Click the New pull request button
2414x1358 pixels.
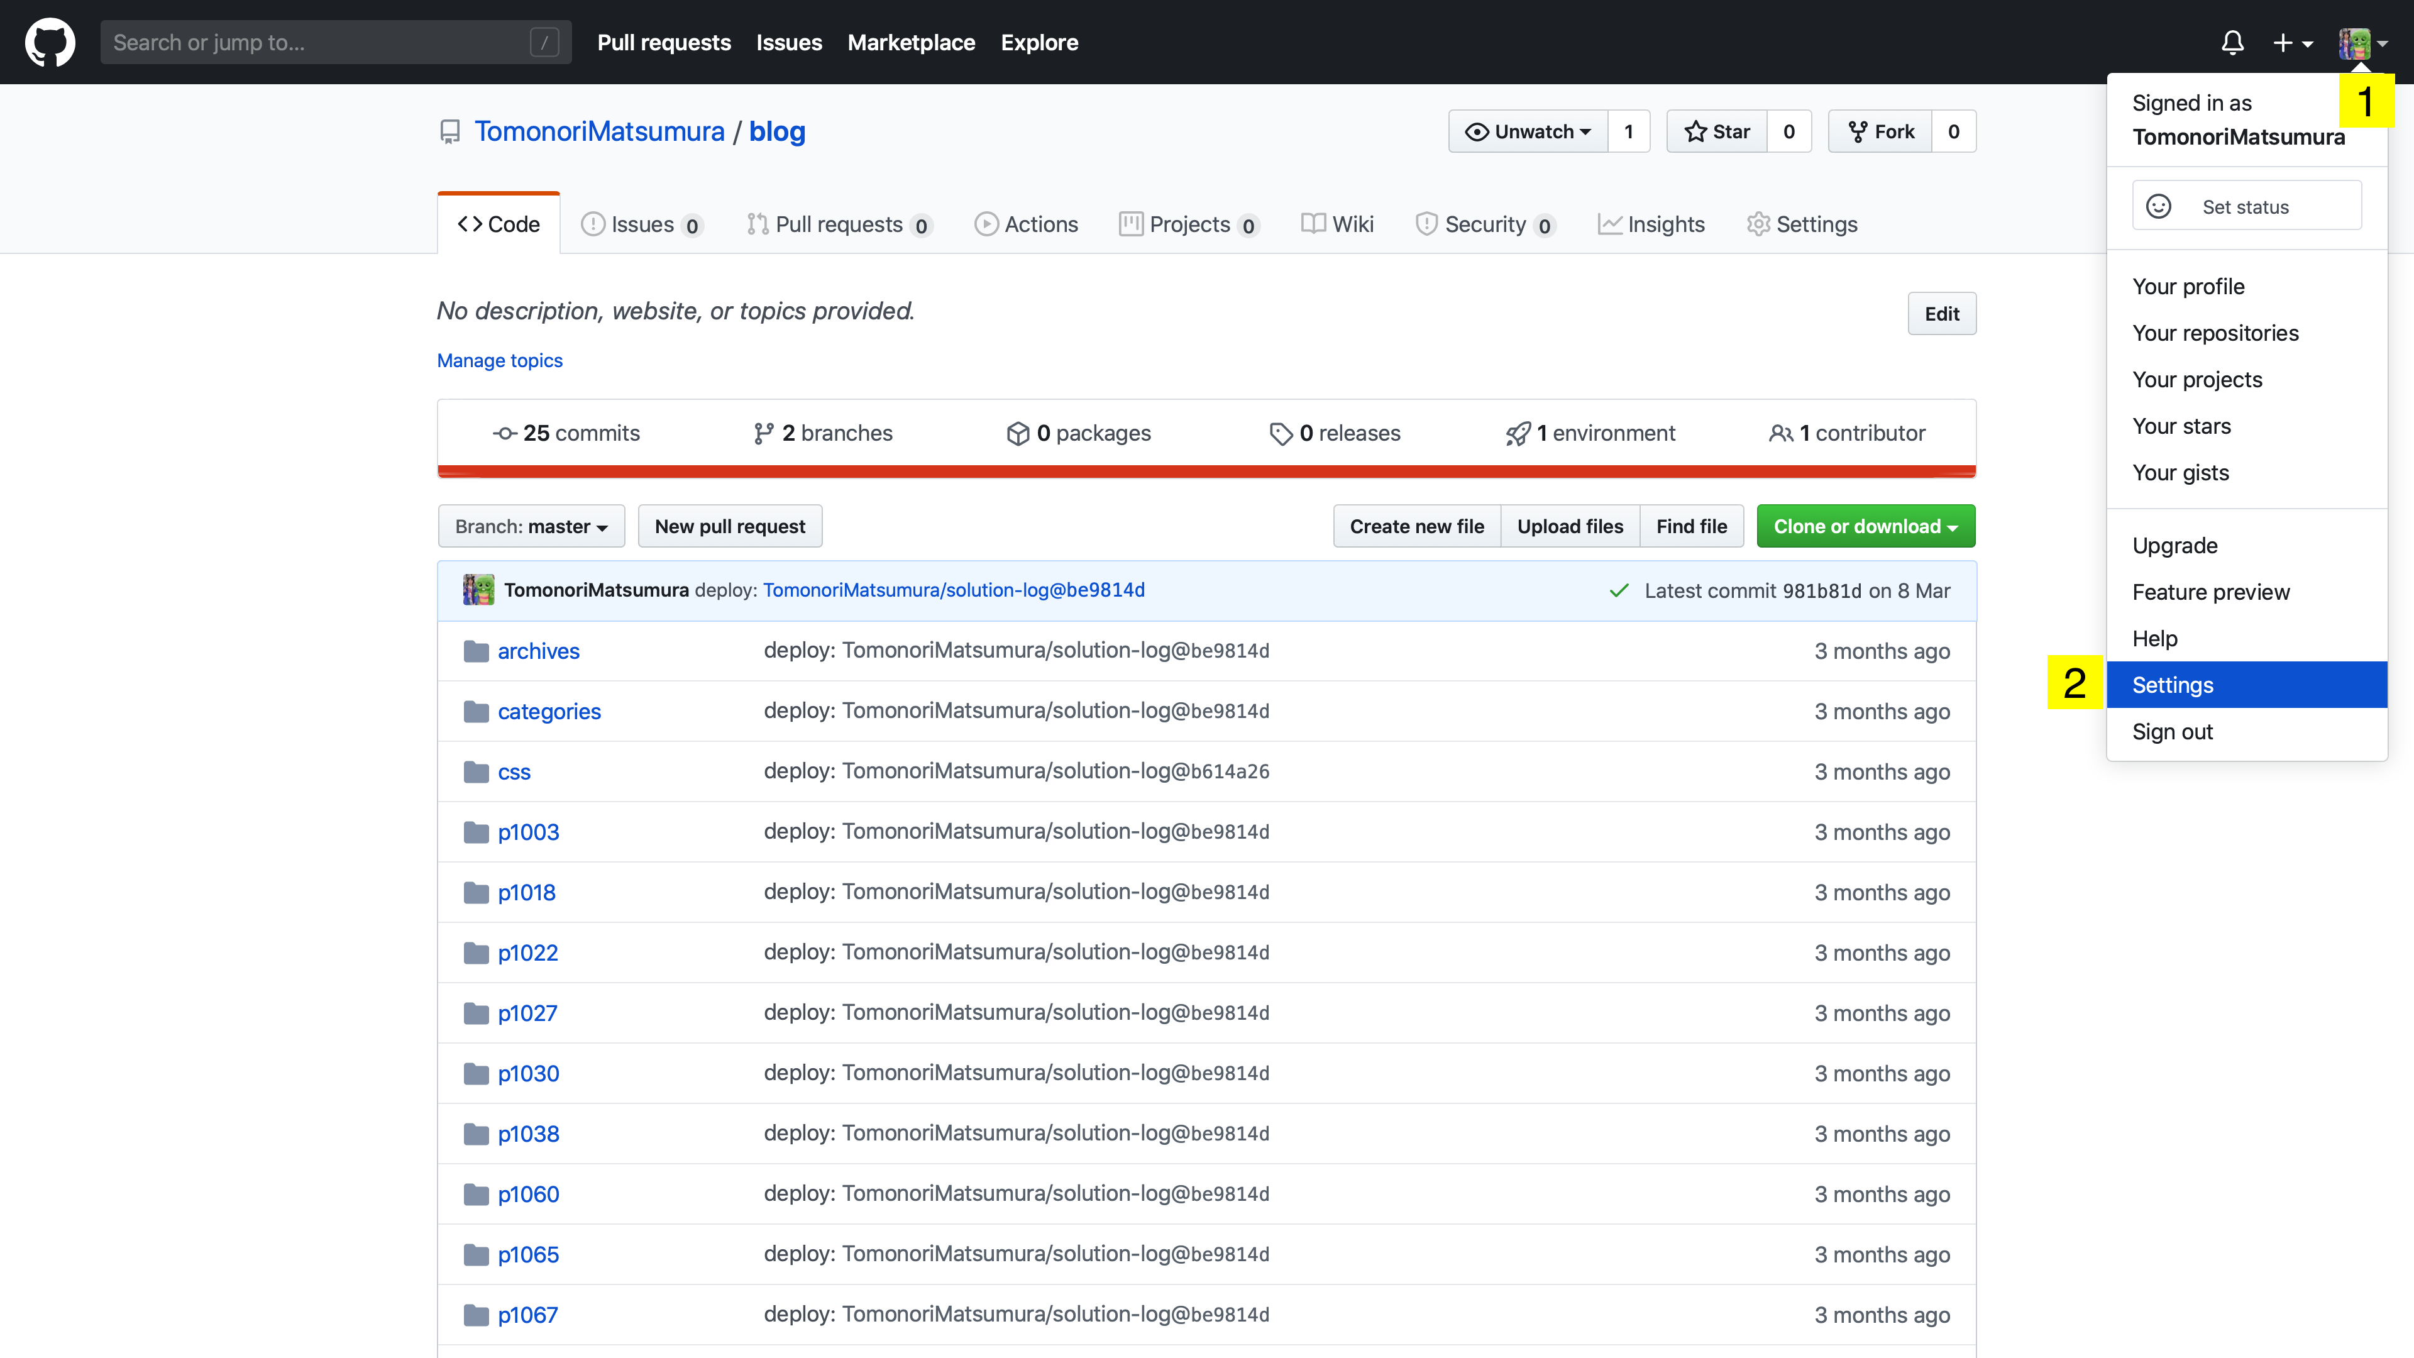click(x=730, y=526)
